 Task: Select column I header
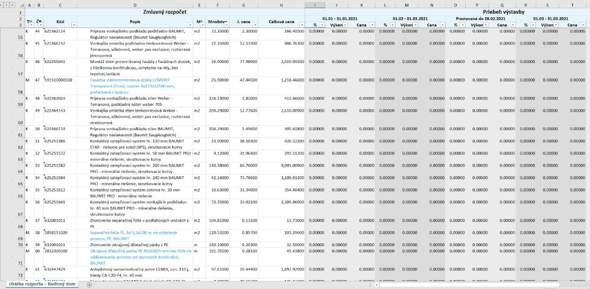[x=315, y=5]
